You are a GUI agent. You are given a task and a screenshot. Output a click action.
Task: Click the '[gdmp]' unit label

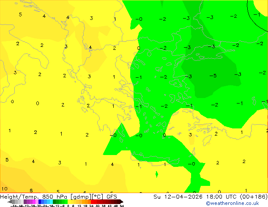tap(80, 197)
